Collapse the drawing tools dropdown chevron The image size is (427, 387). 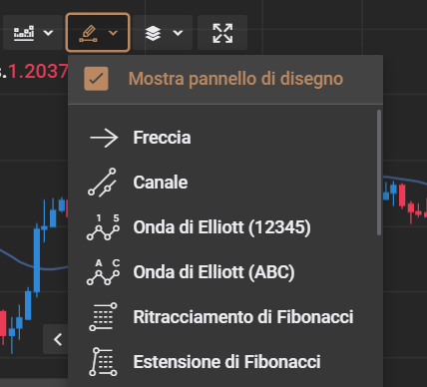tap(113, 33)
